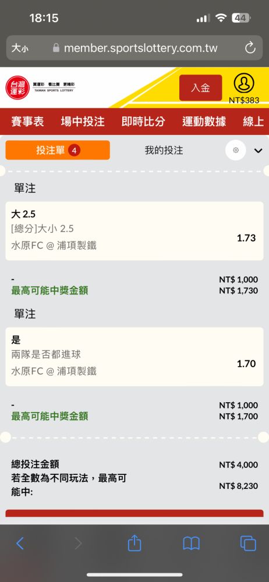Open bet slip settings gear icon
The image size is (269, 582).
tap(236, 150)
